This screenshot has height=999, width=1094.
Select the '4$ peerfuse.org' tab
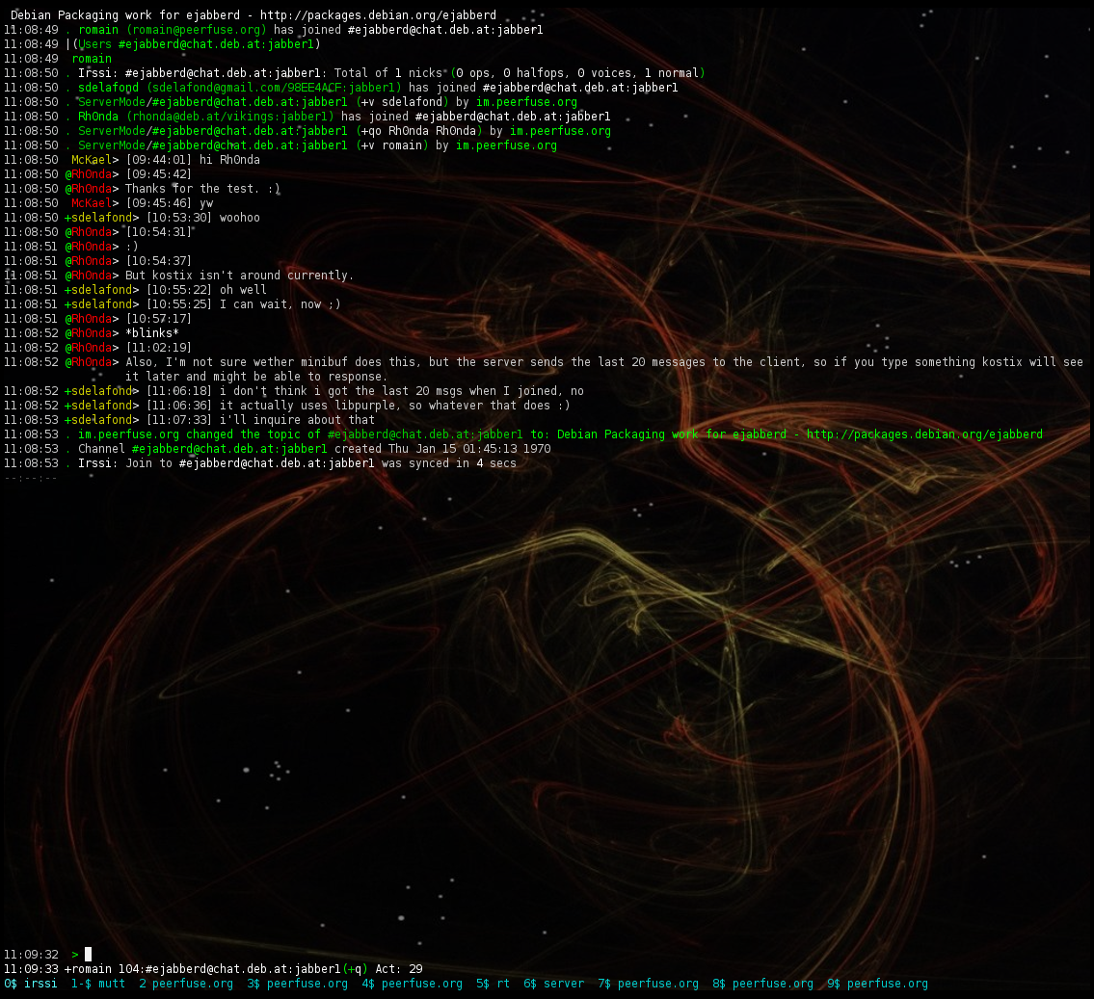(412, 983)
